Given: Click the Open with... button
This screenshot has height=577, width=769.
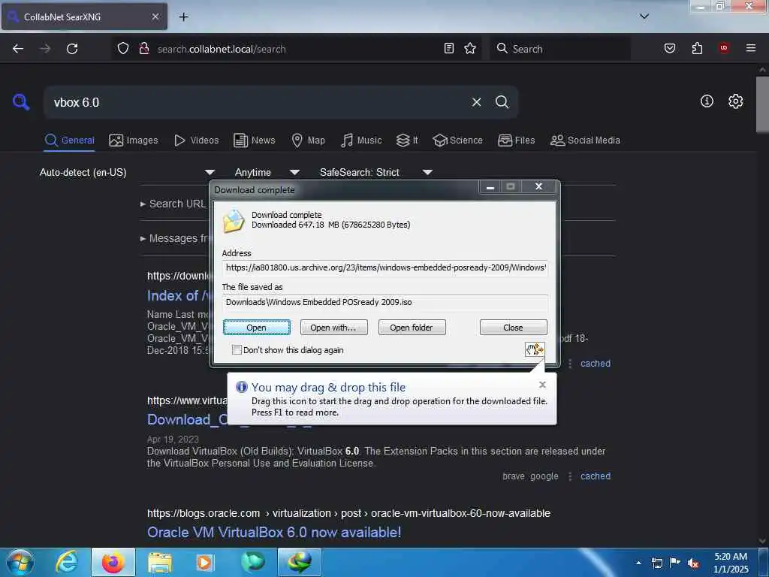Looking at the screenshot, I should [333, 328].
